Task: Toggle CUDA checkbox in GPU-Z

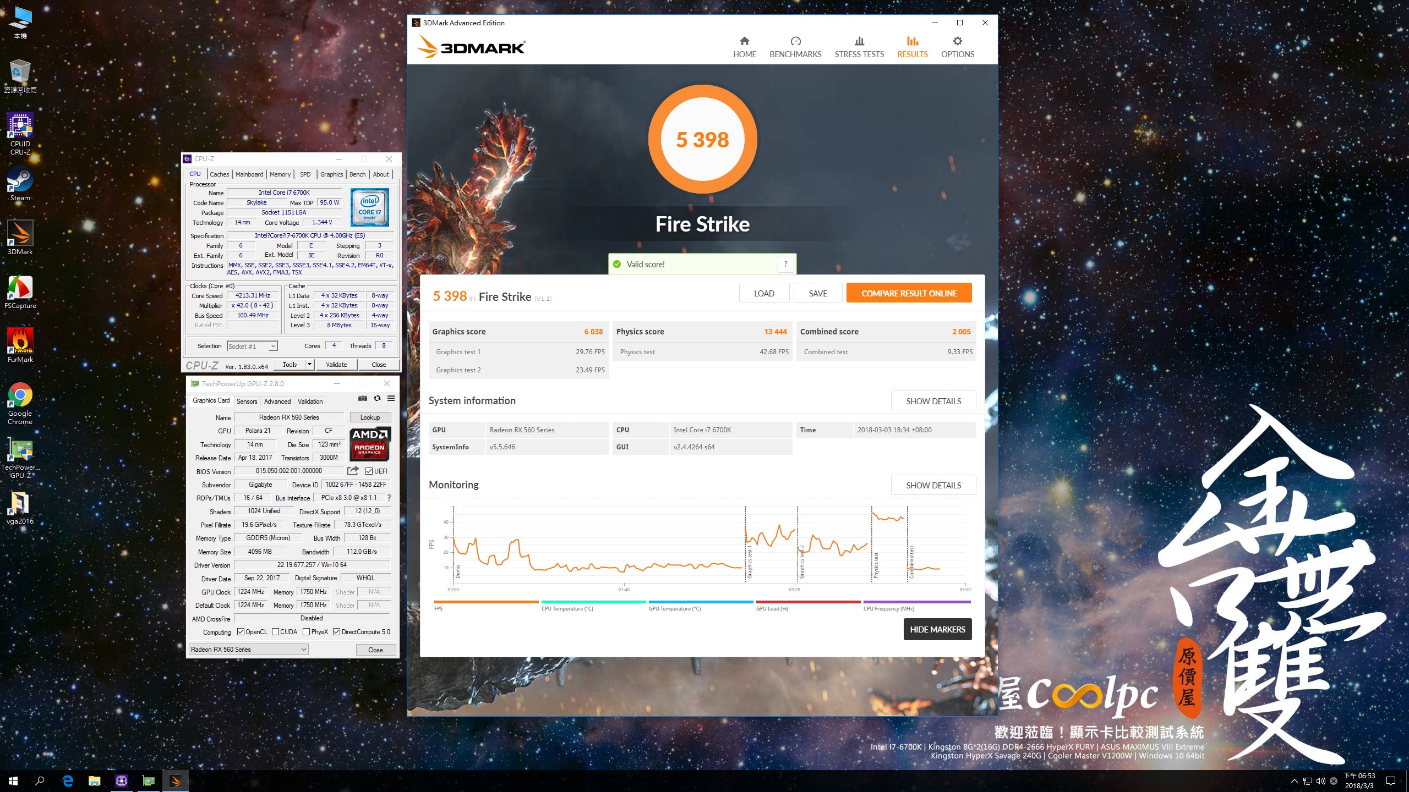Action: (275, 632)
